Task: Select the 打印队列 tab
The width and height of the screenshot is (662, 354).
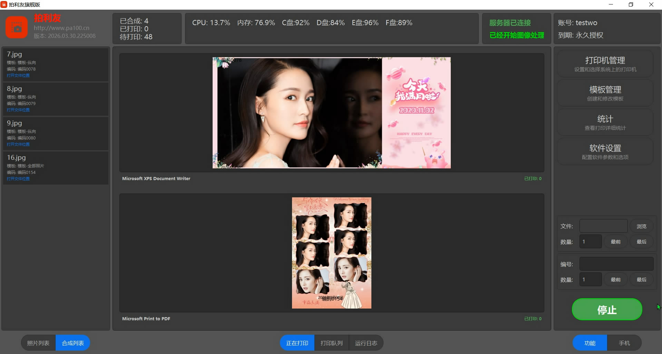Action: 331,343
